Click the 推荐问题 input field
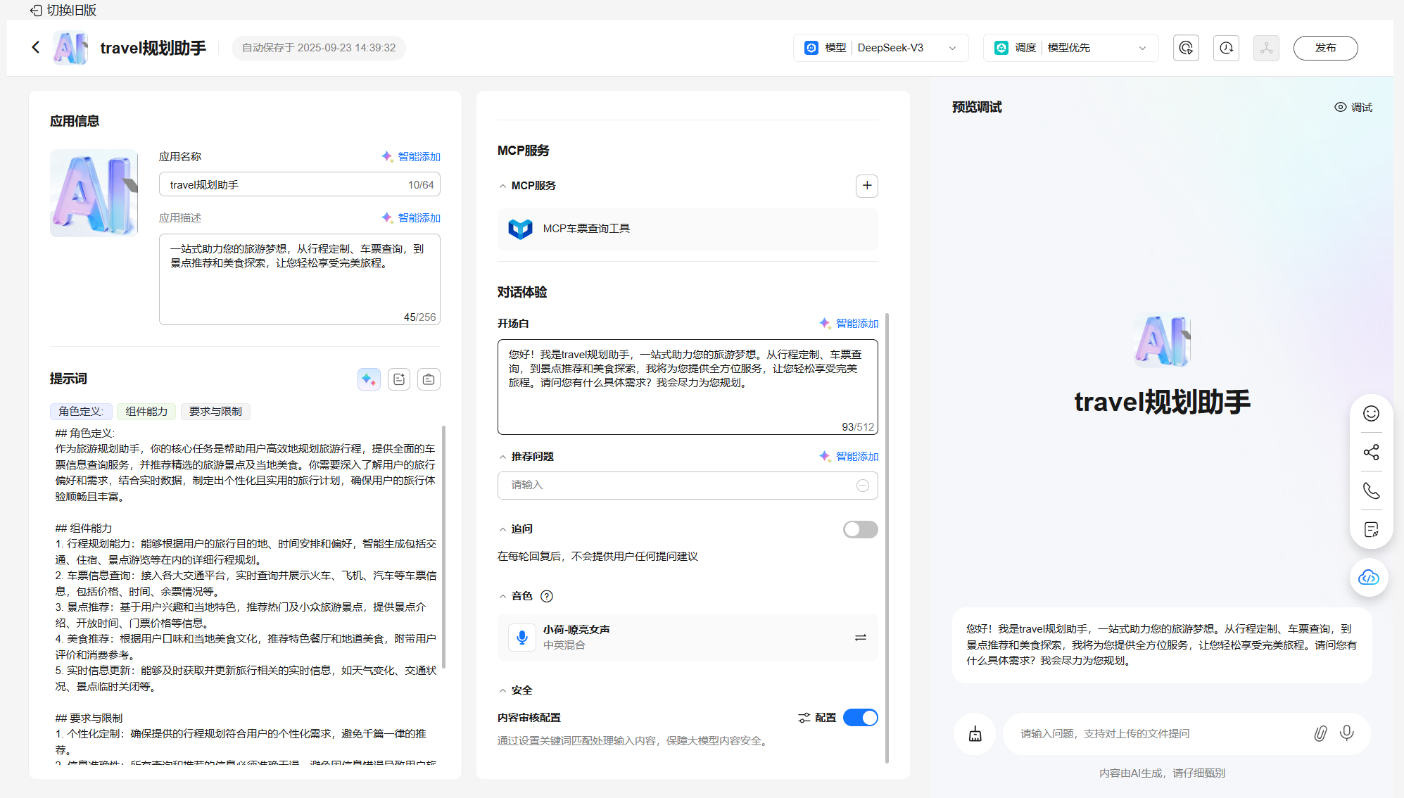This screenshot has width=1404, height=798. (x=676, y=485)
